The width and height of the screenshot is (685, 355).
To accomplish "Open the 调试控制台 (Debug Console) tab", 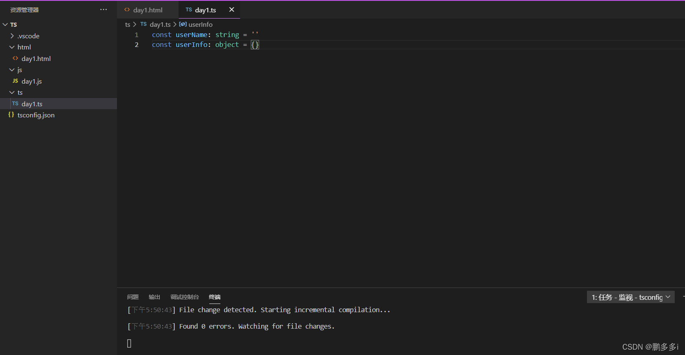I will pyautogui.click(x=185, y=297).
